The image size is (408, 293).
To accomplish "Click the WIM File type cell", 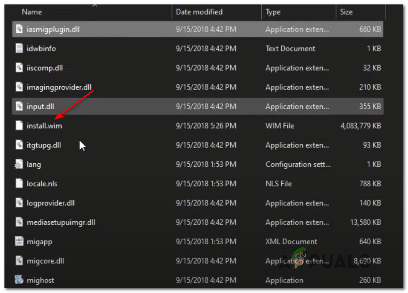I will click(280, 126).
